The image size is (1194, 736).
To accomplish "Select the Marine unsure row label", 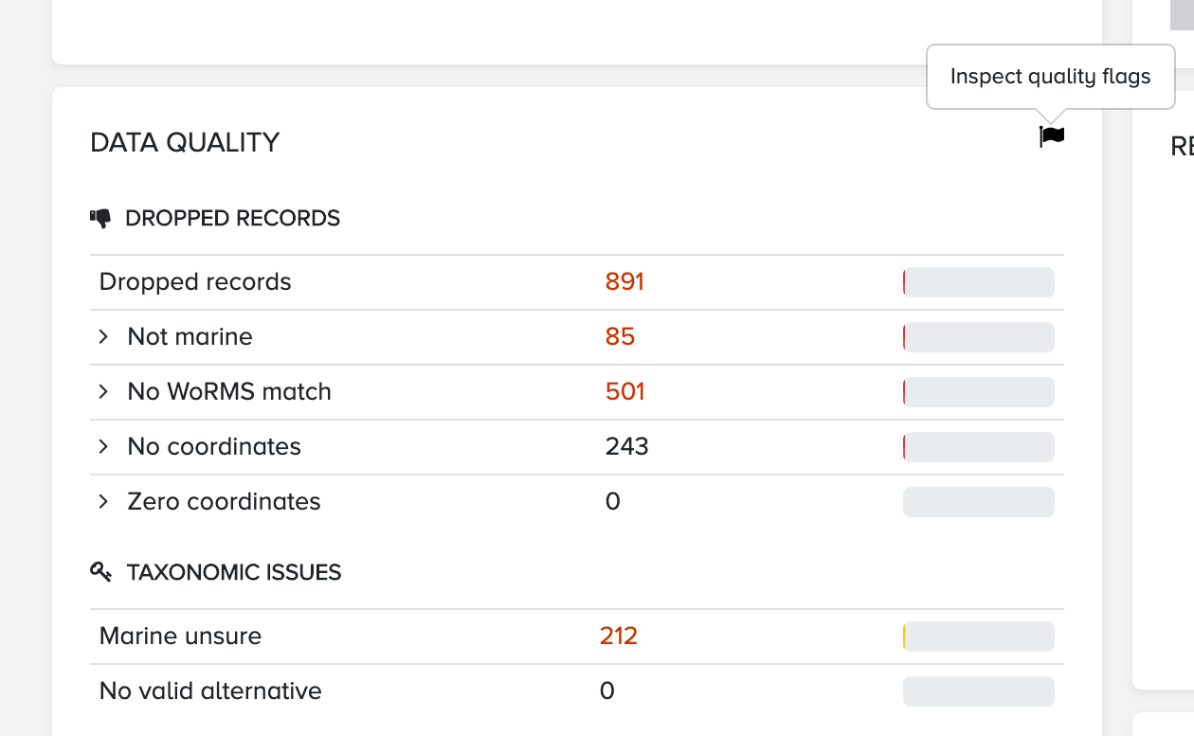I will (180, 637).
